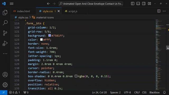
Task: Change encoding via UTF-8
Action: (x=127, y=92)
